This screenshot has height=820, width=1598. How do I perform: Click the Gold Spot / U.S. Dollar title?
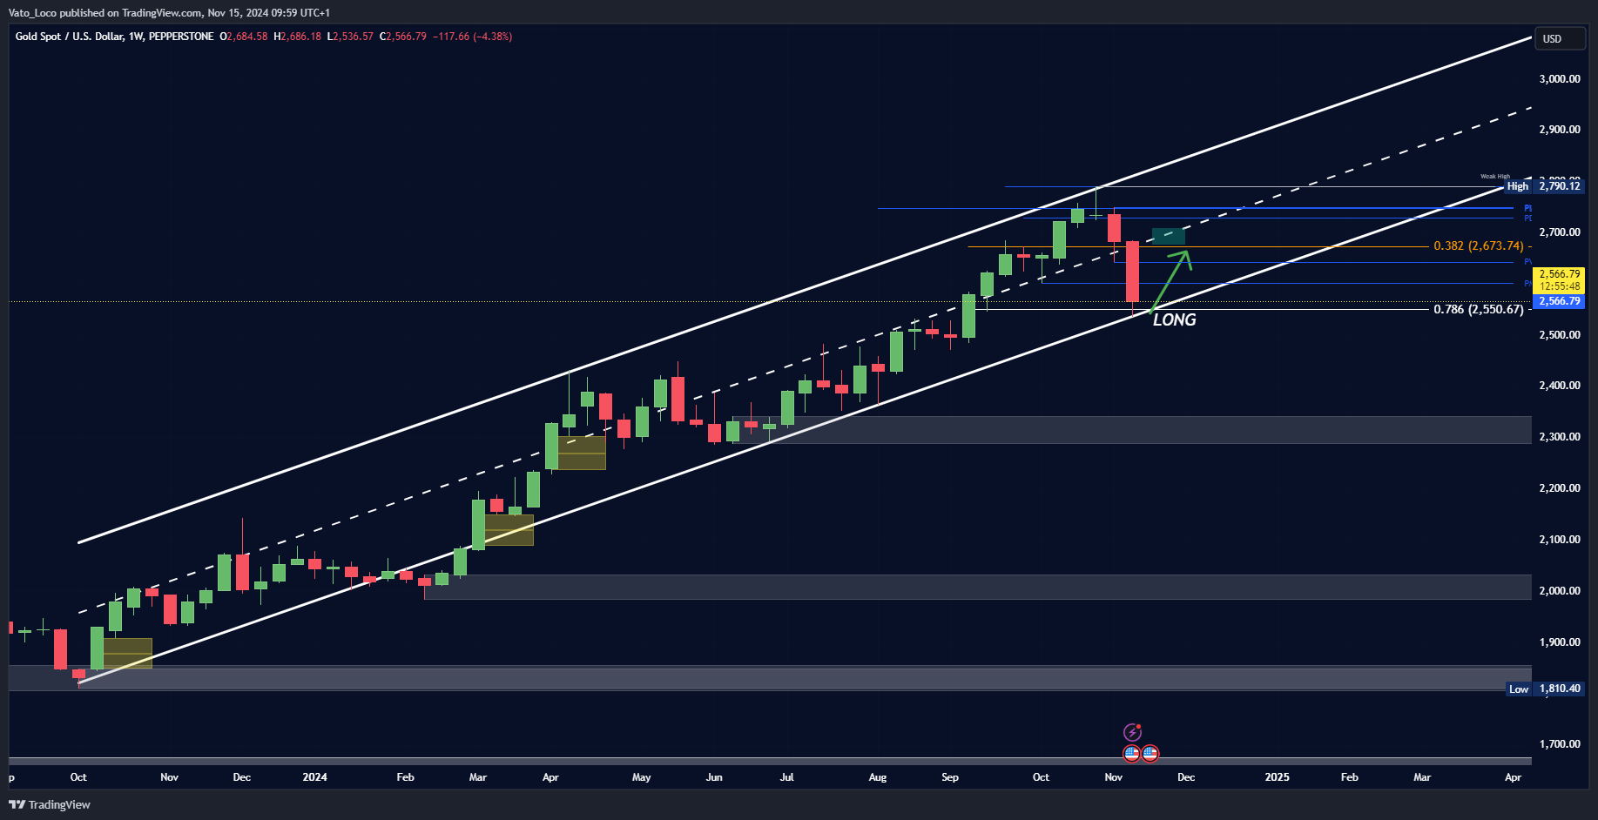pos(70,37)
